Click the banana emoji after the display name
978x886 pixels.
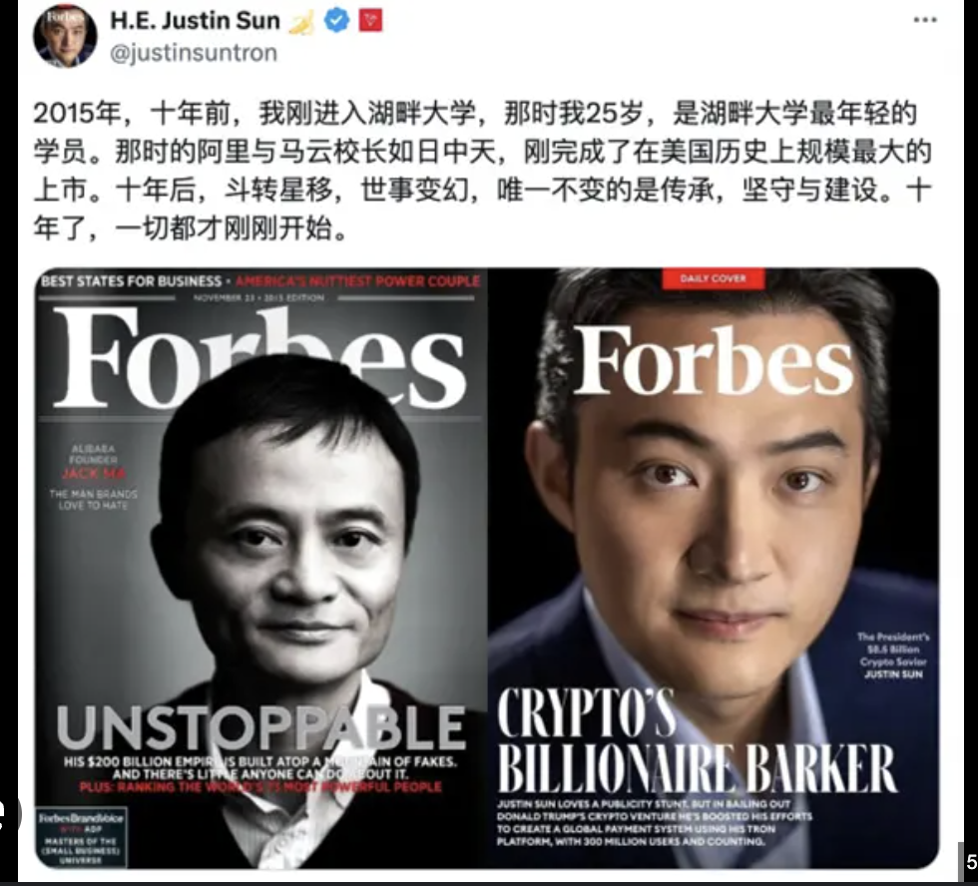coord(301,22)
